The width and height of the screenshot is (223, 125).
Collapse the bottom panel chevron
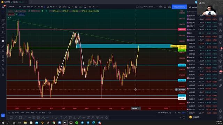click(x=180, y=117)
